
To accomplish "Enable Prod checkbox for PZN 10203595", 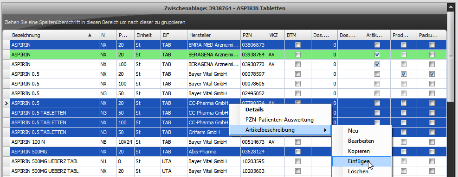I will (404, 161).
